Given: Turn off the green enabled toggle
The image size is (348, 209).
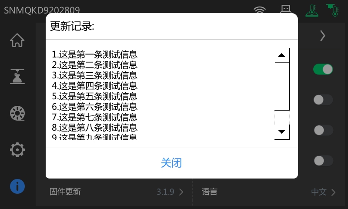Looking at the screenshot, I should [323, 69].
